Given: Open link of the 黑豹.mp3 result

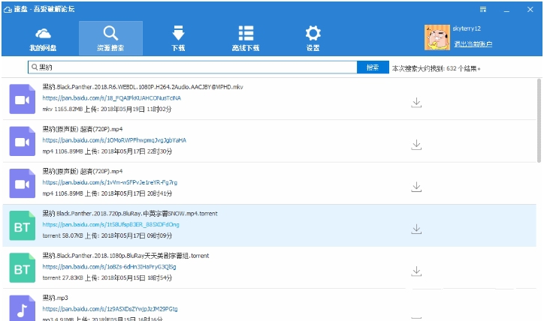Looking at the screenshot, I should tap(110, 309).
